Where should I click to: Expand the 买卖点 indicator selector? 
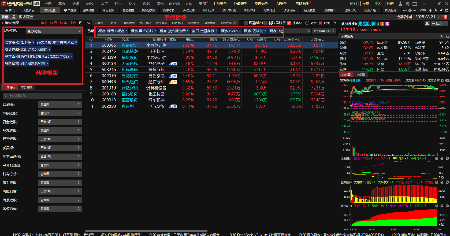pos(60,148)
